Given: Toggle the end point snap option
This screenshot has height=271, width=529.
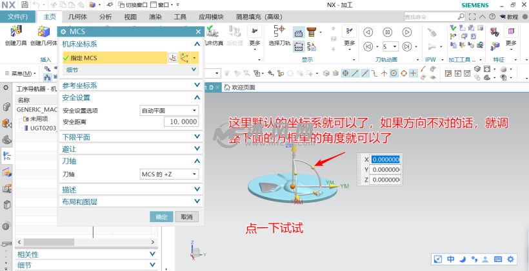Looking at the screenshot, I should click(x=355, y=73).
